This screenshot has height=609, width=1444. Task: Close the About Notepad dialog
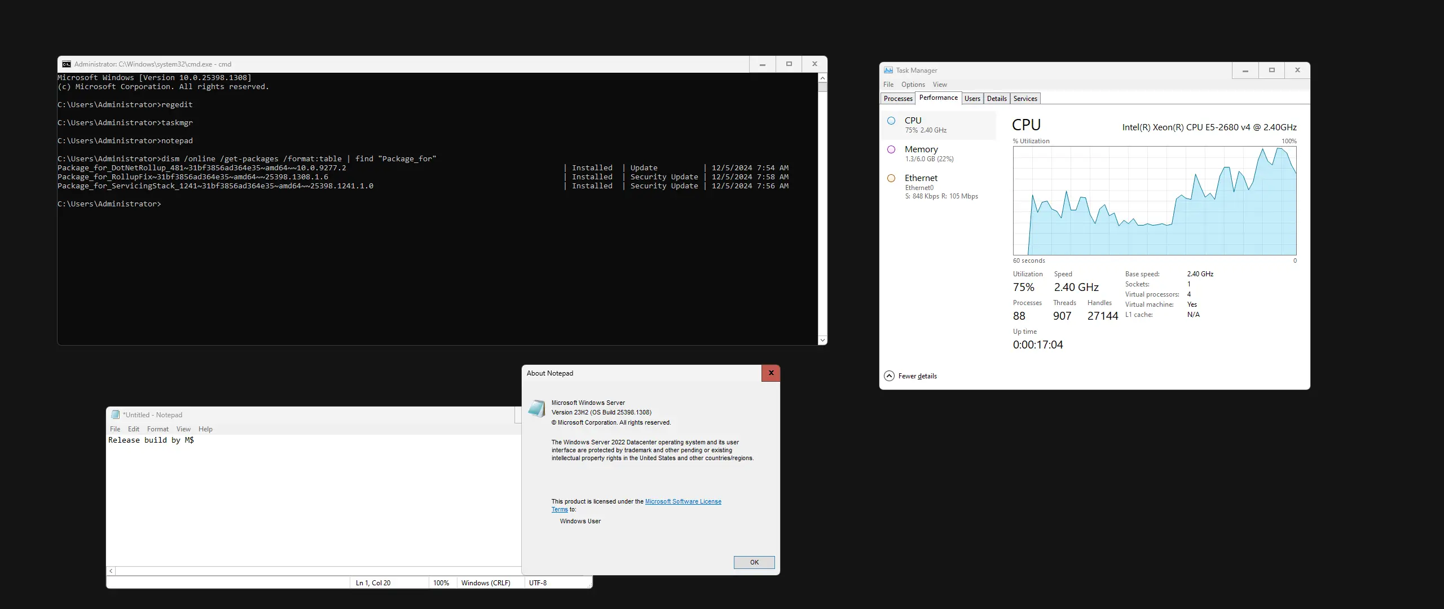coord(771,373)
